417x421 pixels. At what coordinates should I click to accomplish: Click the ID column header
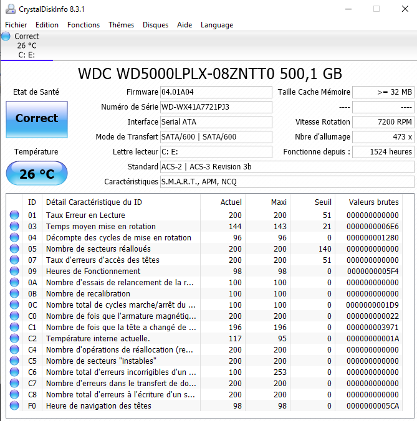pos(32,202)
